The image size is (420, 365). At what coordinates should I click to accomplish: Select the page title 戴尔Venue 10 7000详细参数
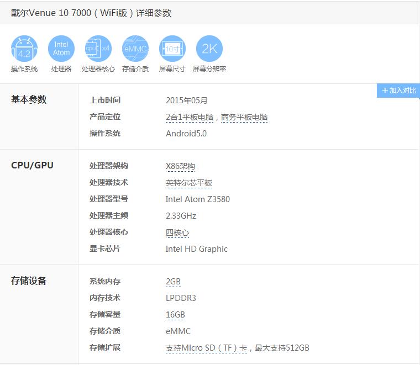point(91,13)
